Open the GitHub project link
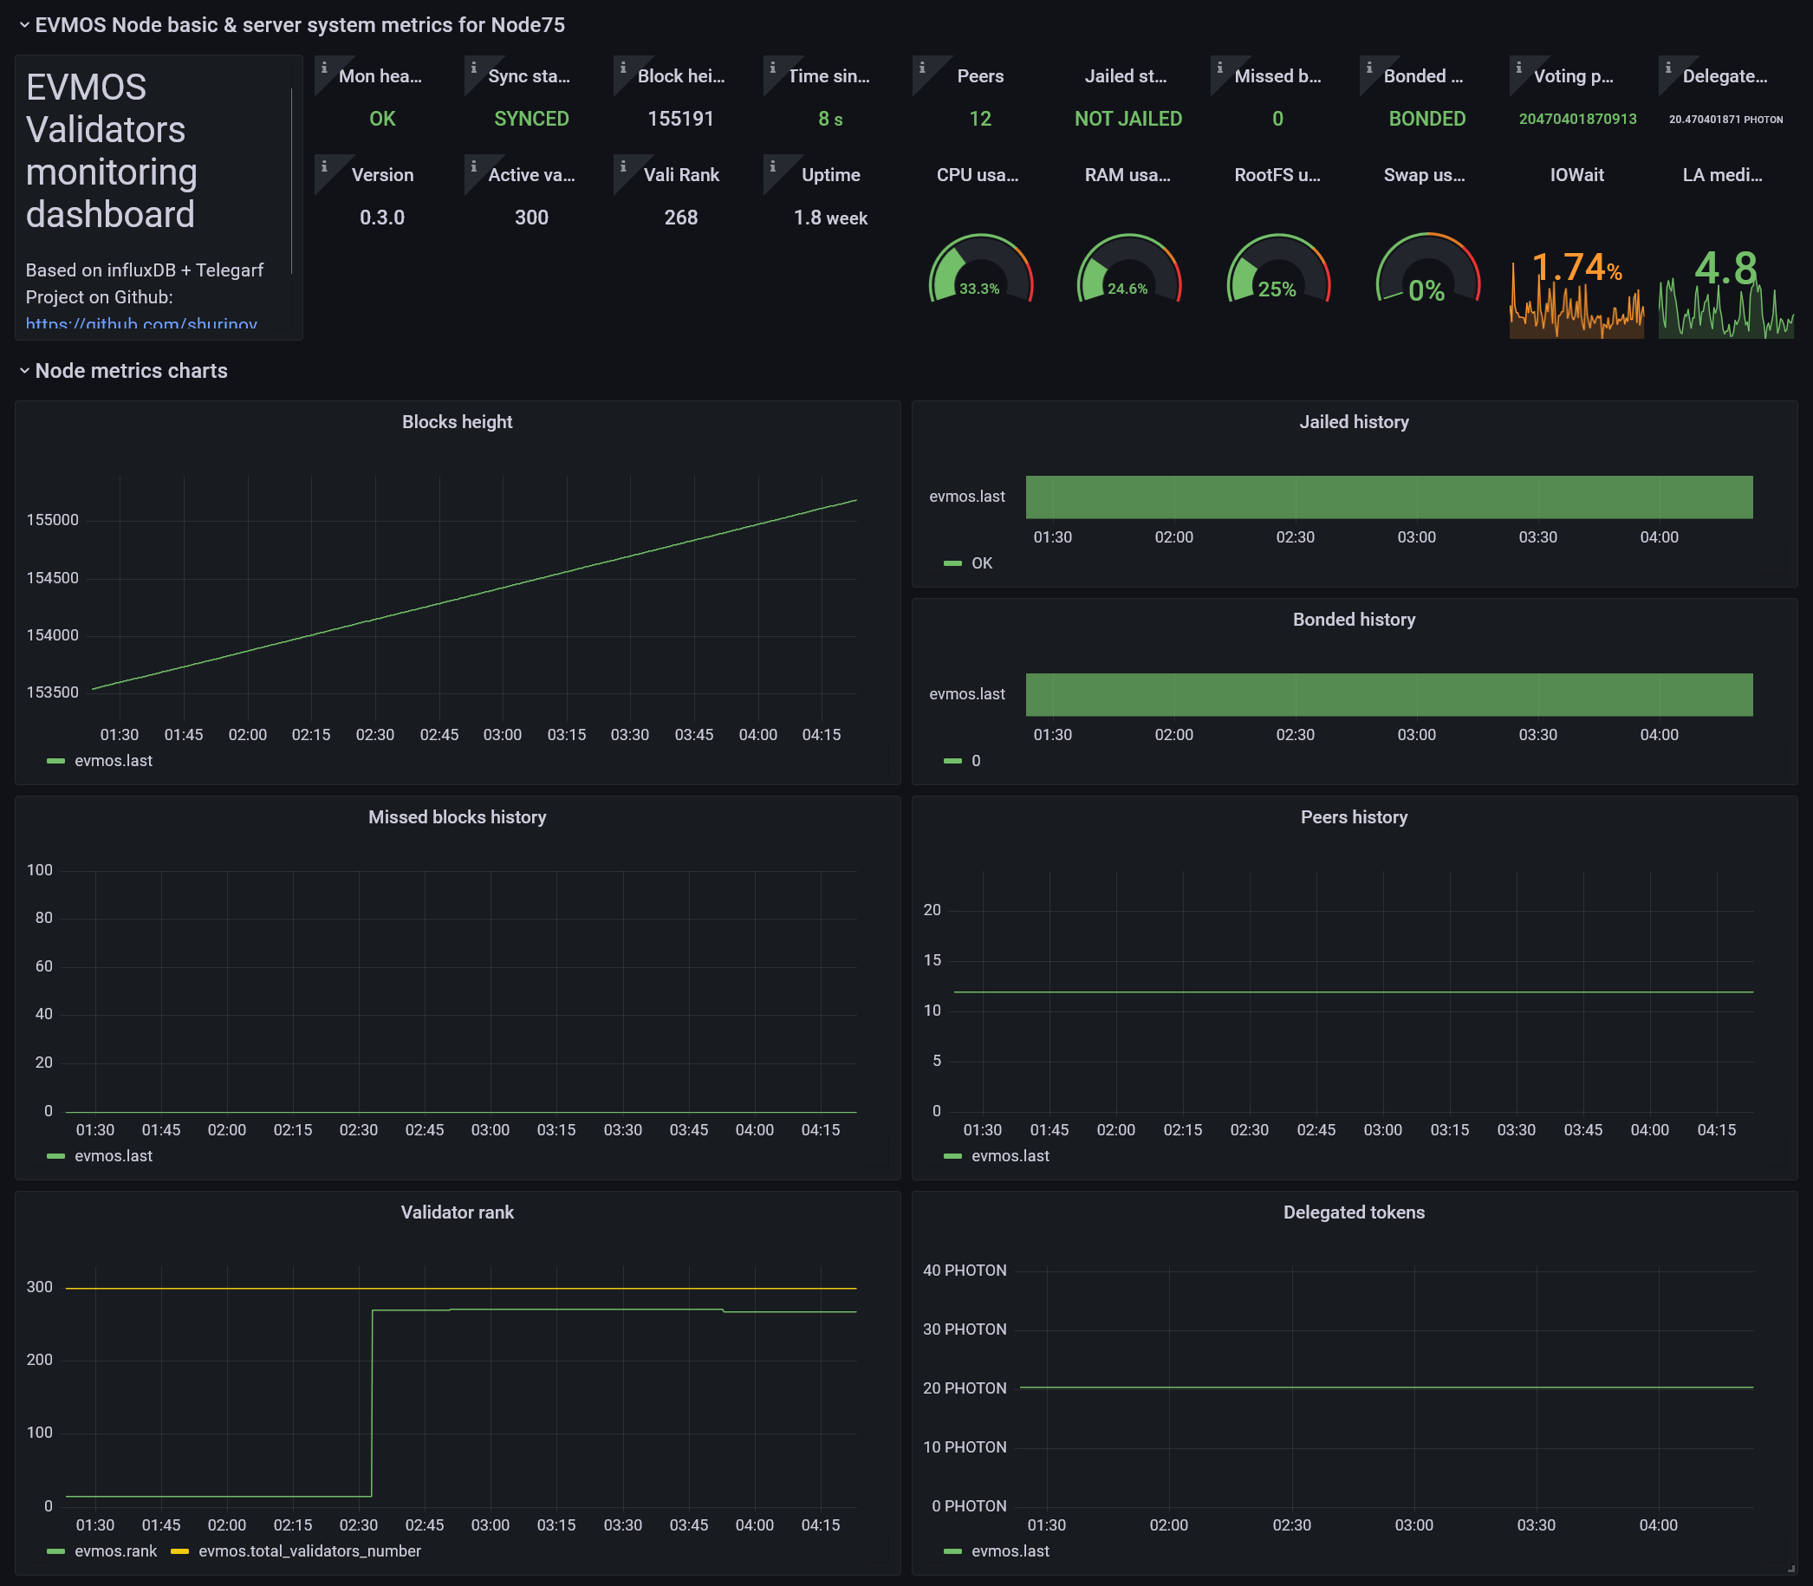The width and height of the screenshot is (1813, 1586). pos(141,324)
